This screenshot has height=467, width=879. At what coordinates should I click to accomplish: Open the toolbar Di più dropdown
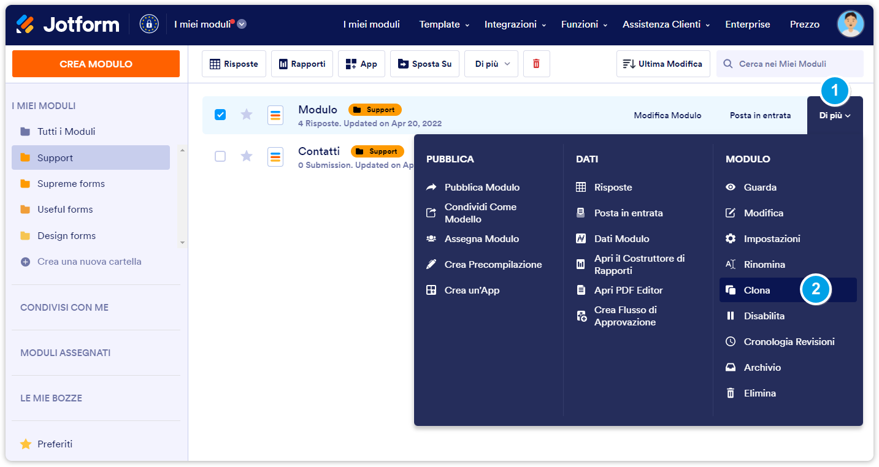pos(491,64)
